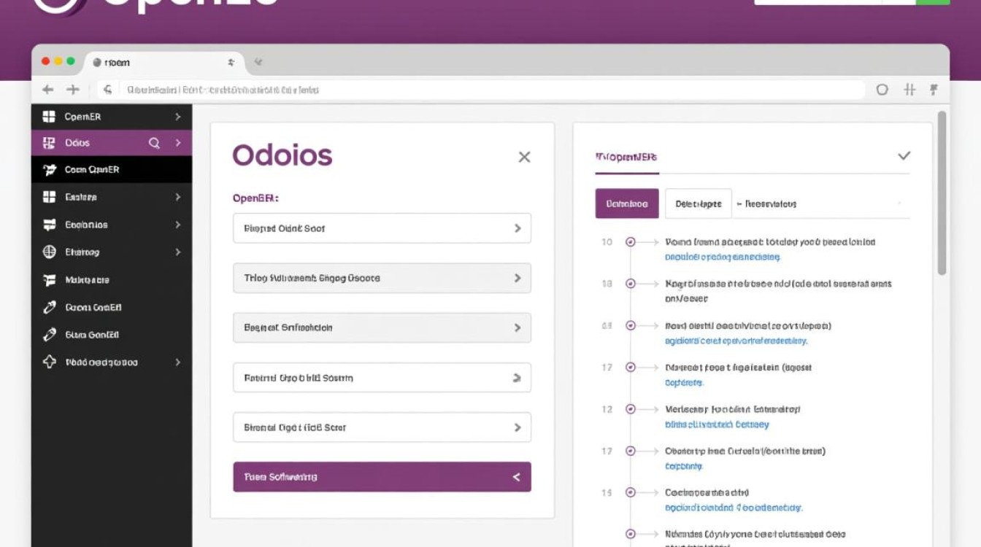Viewport: 981px width, 547px height.
Task: Select the circle marker on timeline row 10
Action: tap(631, 242)
